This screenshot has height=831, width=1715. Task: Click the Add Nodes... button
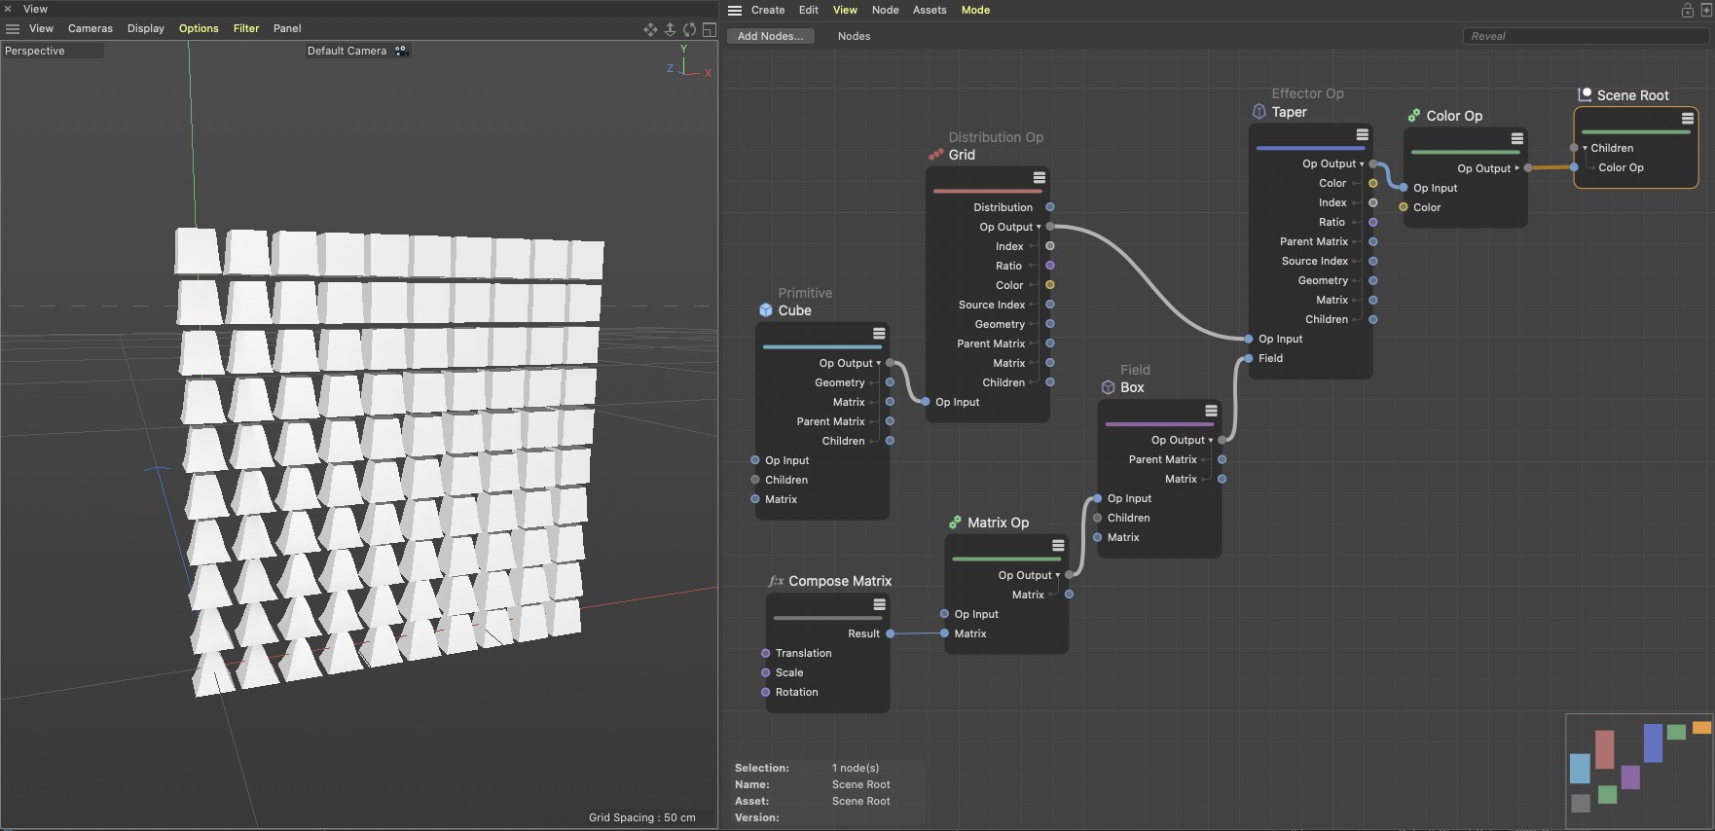[770, 36]
